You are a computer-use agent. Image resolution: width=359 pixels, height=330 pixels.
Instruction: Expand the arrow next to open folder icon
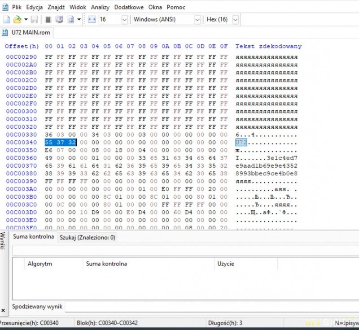pyautogui.click(x=26, y=20)
